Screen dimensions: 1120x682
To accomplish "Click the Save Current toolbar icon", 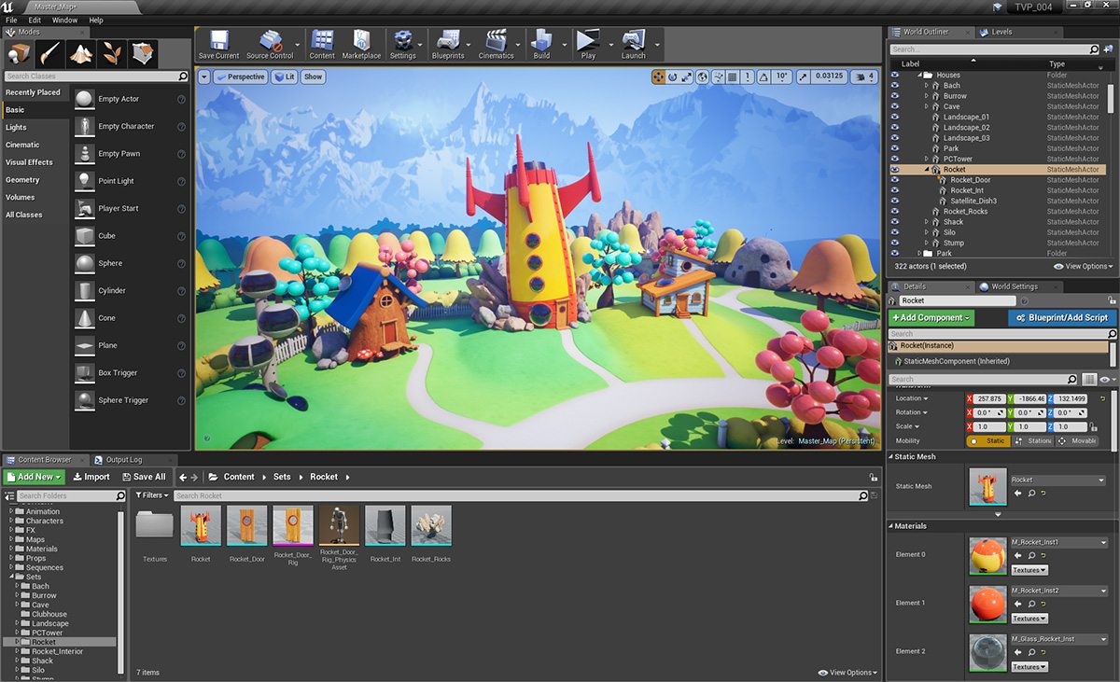I will (x=218, y=43).
